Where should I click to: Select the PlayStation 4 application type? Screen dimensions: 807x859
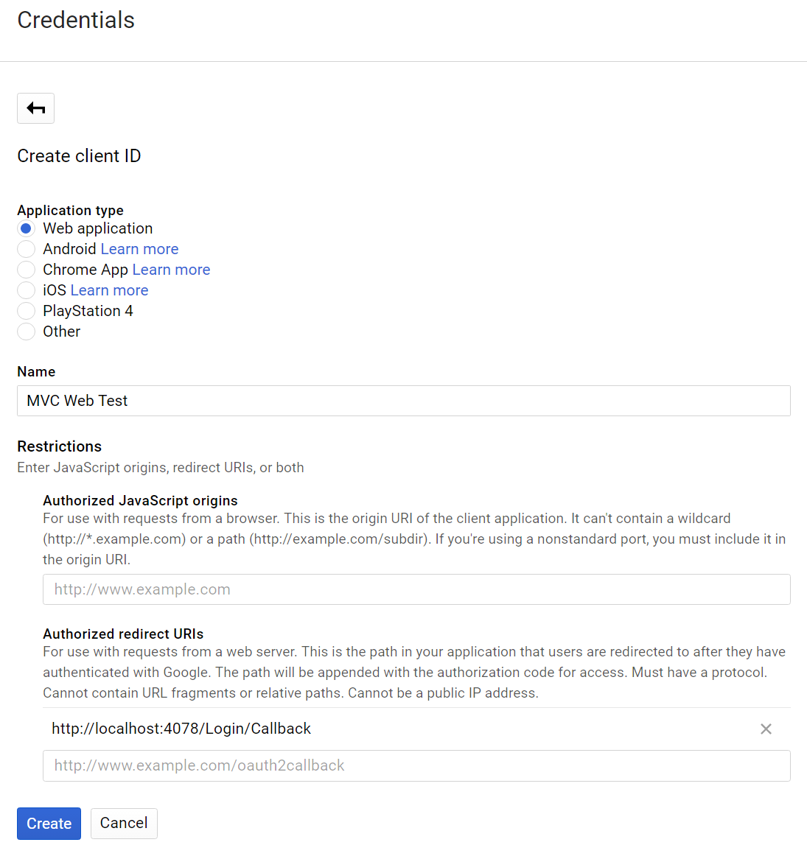coord(26,311)
